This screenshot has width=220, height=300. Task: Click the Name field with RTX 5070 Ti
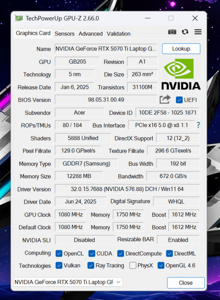pyautogui.click(x=106, y=49)
